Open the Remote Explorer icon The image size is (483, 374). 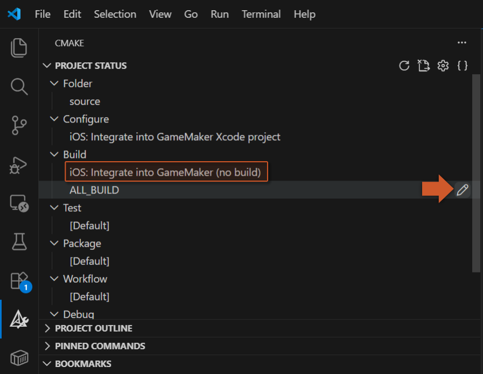point(19,204)
